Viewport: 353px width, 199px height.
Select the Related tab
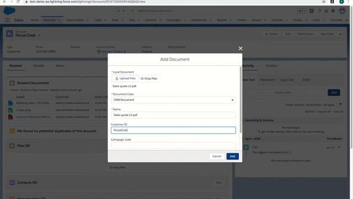[15, 66]
